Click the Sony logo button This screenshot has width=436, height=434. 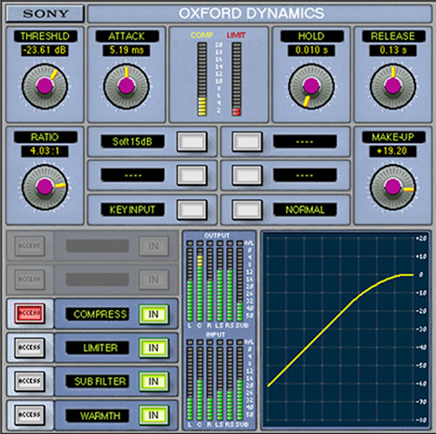click(x=45, y=13)
